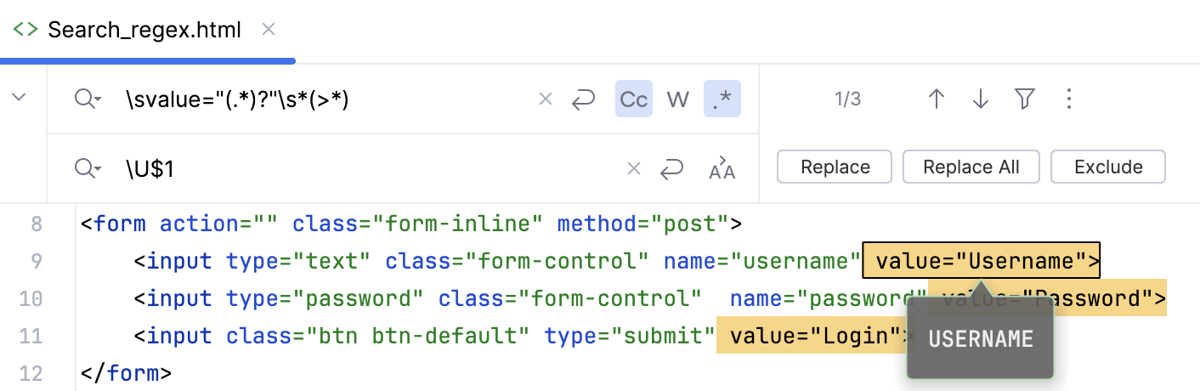Insert new line in replace field

click(671, 168)
